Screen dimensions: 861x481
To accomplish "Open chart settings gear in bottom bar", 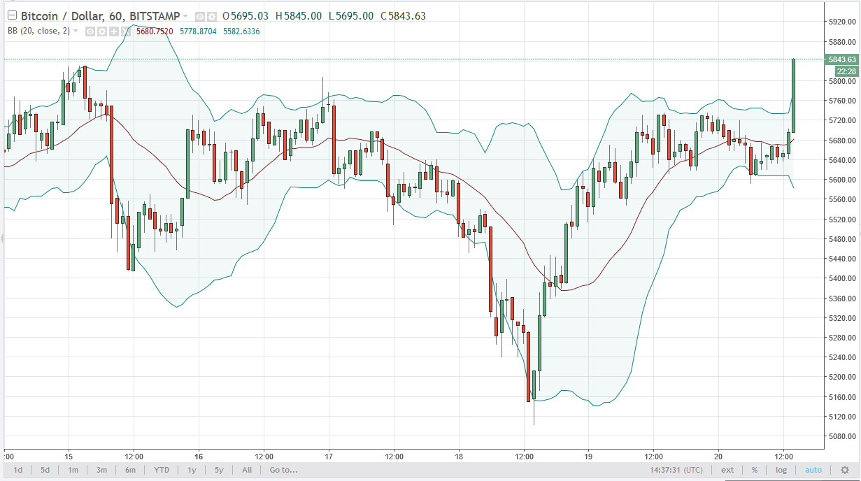I will (846, 470).
